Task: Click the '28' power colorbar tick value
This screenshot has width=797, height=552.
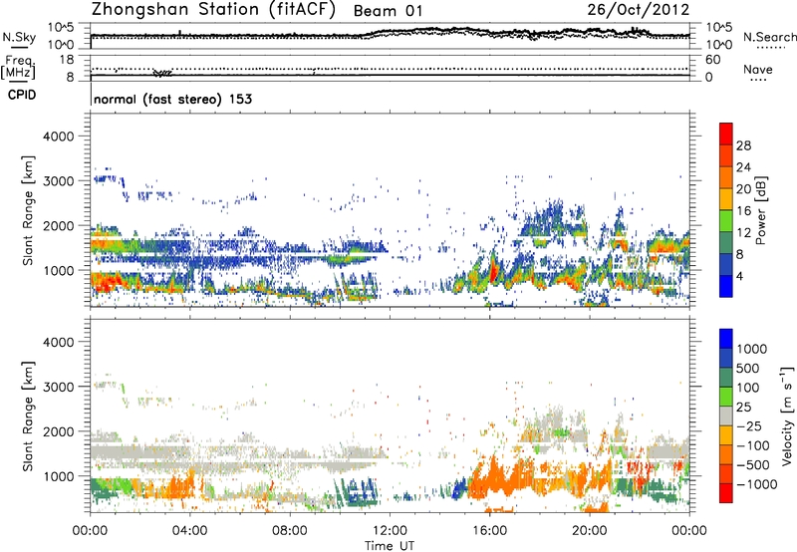Action: [743, 145]
